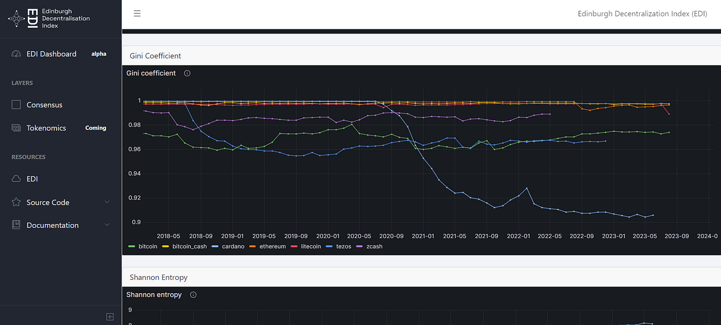Screen dimensions: 721x325
Task: Click Edinburgh Decentralization Index (EDI) header title
Action: (642, 14)
